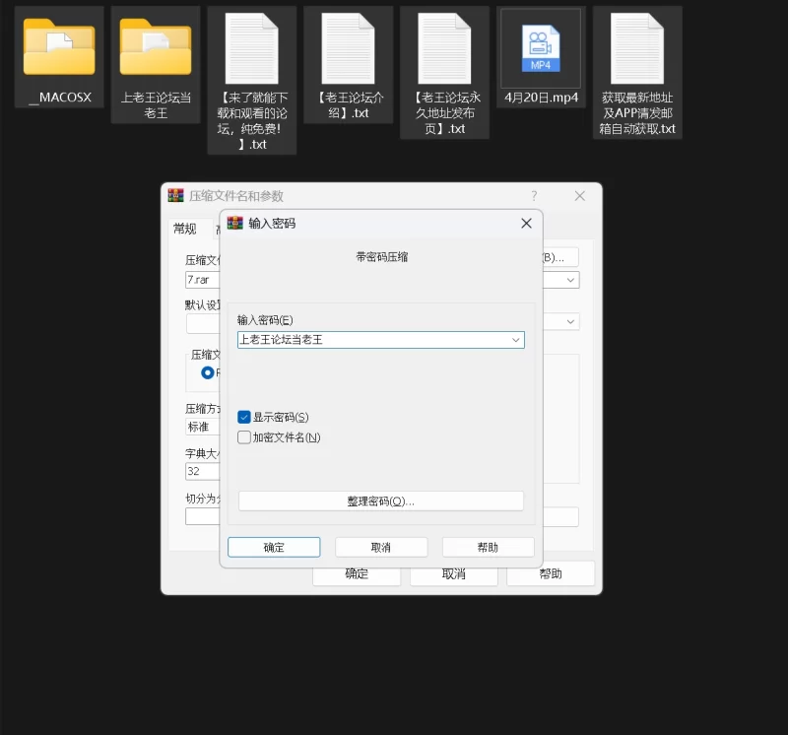788x735 pixels.
Task: Select the 4月20日.mp4 video file icon
Action: click(541, 45)
